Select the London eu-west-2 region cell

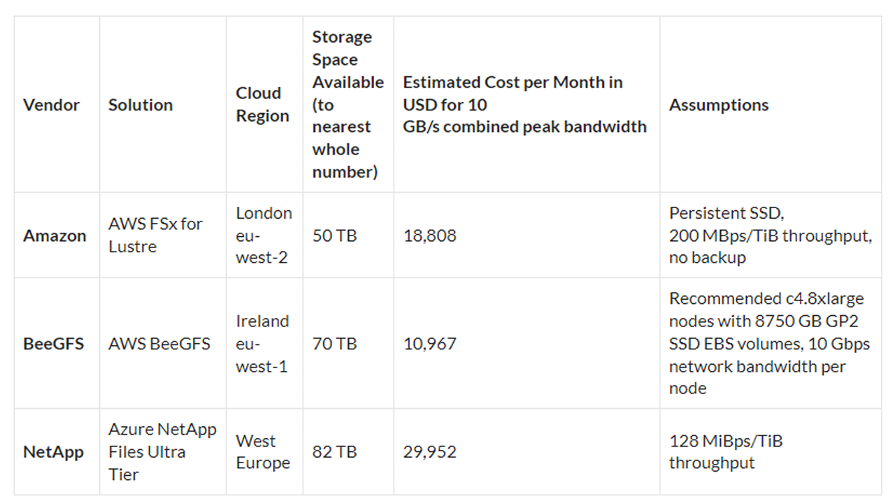click(x=264, y=235)
